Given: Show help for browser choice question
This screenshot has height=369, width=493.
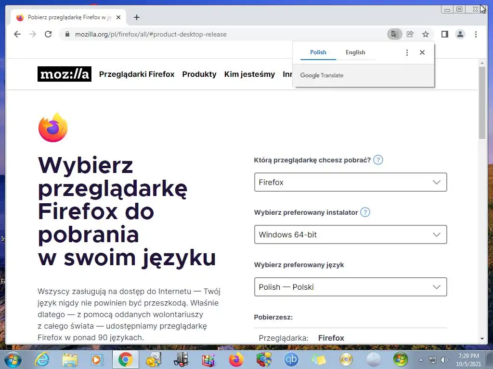Looking at the screenshot, I should click(378, 160).
